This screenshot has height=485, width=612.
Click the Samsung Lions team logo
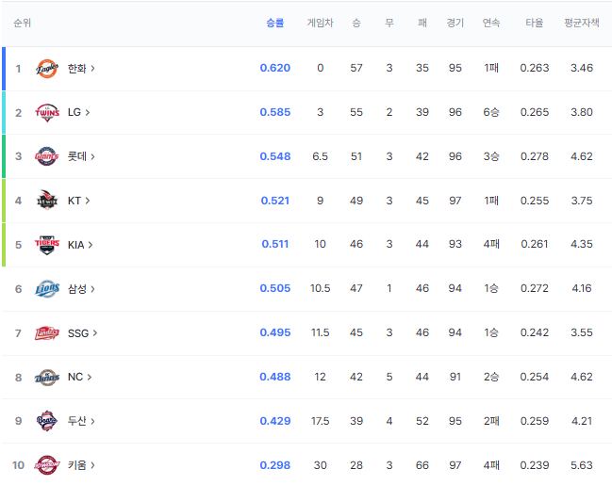(47, 289)
